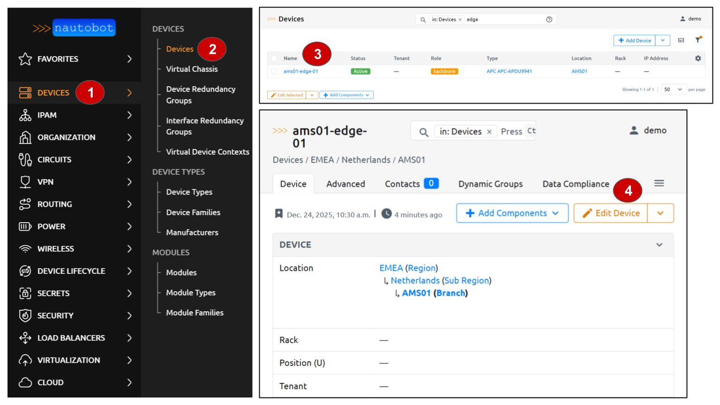Check the select-all checkbox in table header

274,59
